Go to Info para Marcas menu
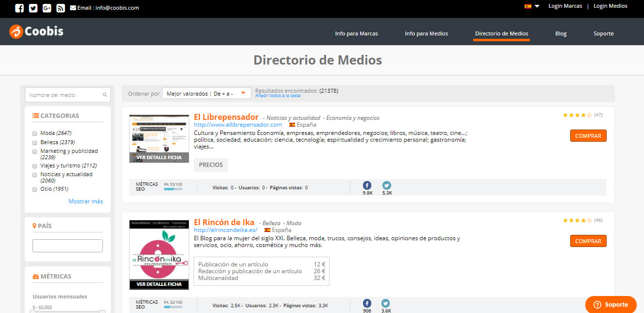 tap(356, 33)
